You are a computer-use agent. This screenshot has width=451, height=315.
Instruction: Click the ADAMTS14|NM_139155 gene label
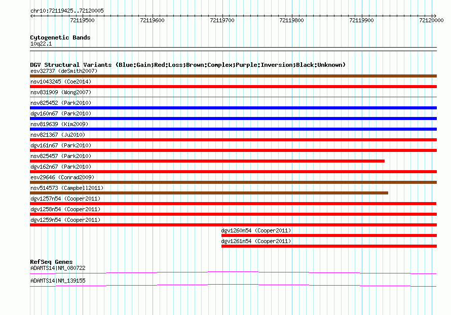pyautogui.click(x=58, y=281)
